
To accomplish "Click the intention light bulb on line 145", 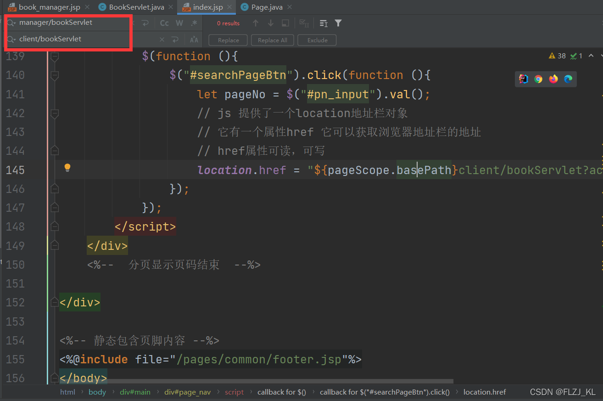I will point(67,168).
